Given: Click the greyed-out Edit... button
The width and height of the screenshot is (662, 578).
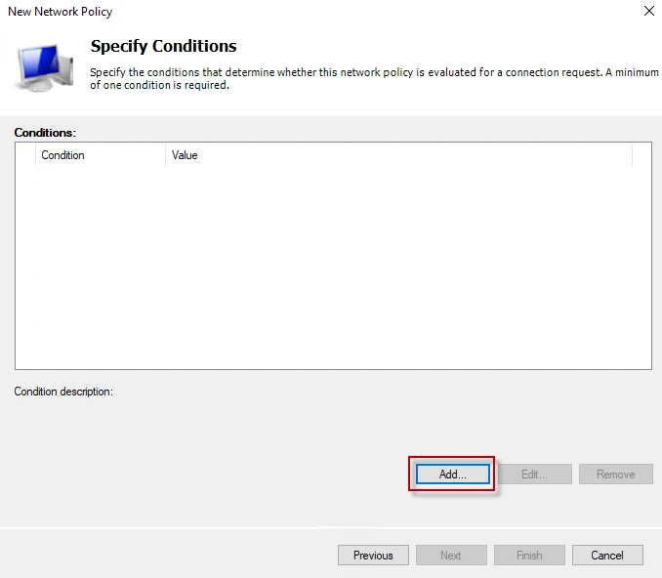Looking at the screenshot, I should (533, 475).
